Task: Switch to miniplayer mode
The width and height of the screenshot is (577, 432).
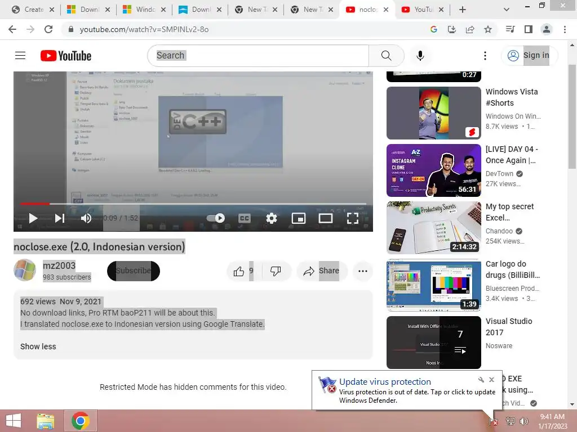Action: [x=299, y=218]
